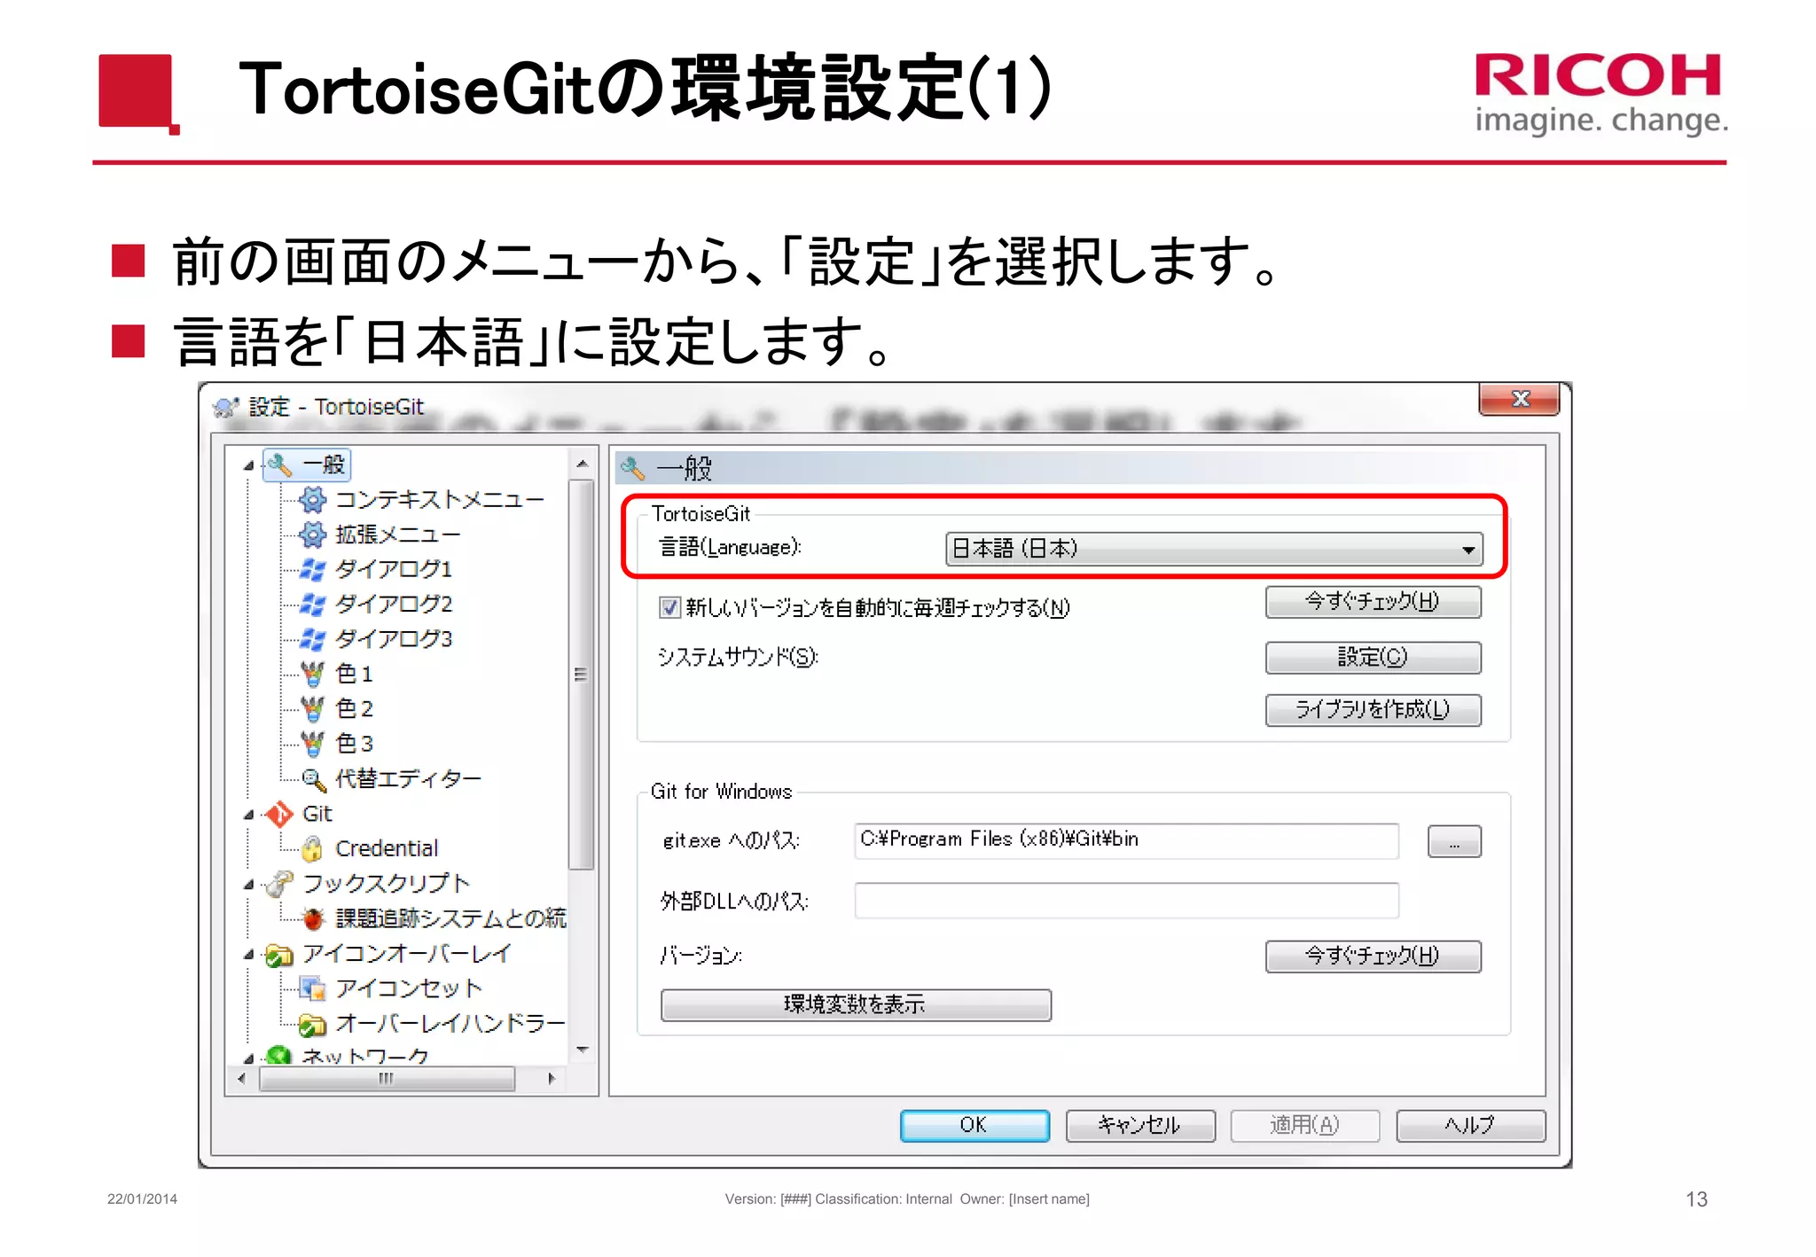Click the 設定(C) system sound button
This screenshot has height=1257, width=1816.
(x=1373, y=657)
